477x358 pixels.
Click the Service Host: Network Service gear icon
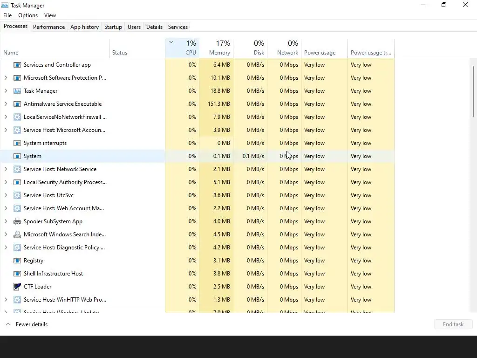point(17,169)
